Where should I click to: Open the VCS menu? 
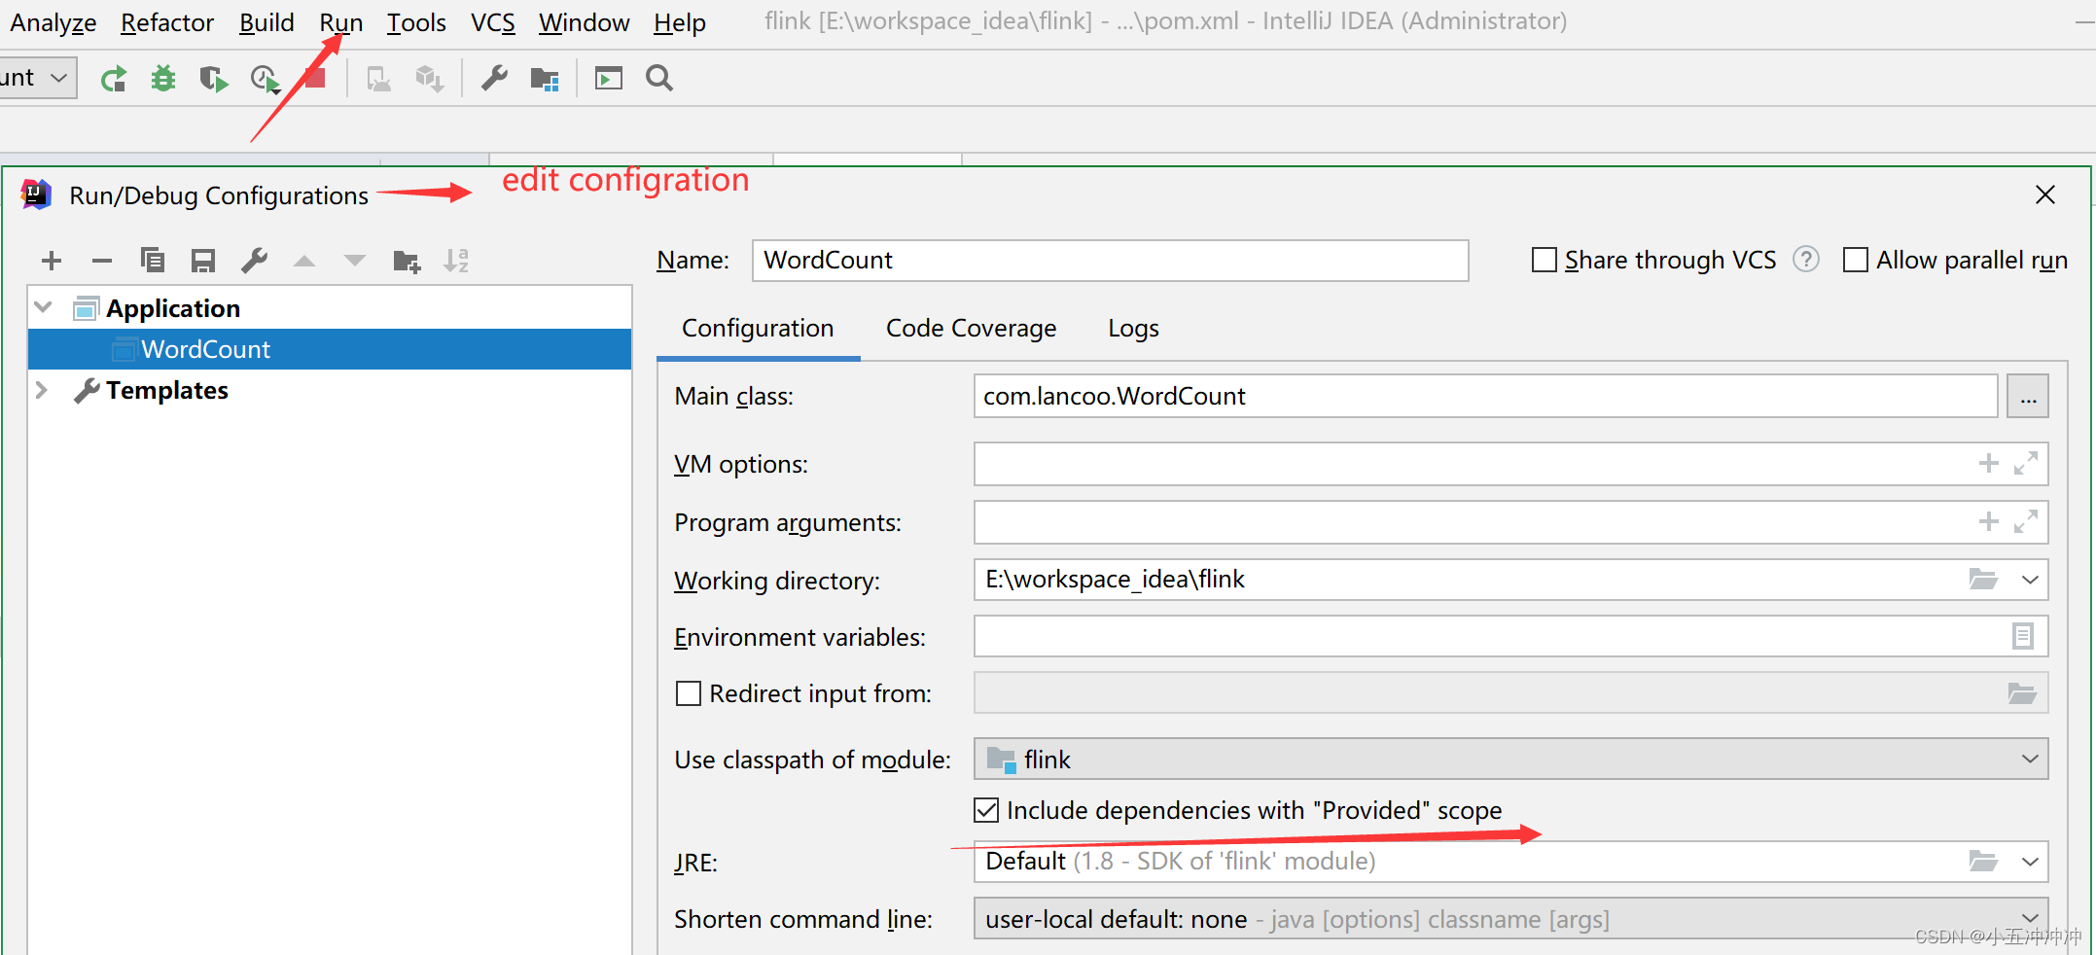pos(493,21)
